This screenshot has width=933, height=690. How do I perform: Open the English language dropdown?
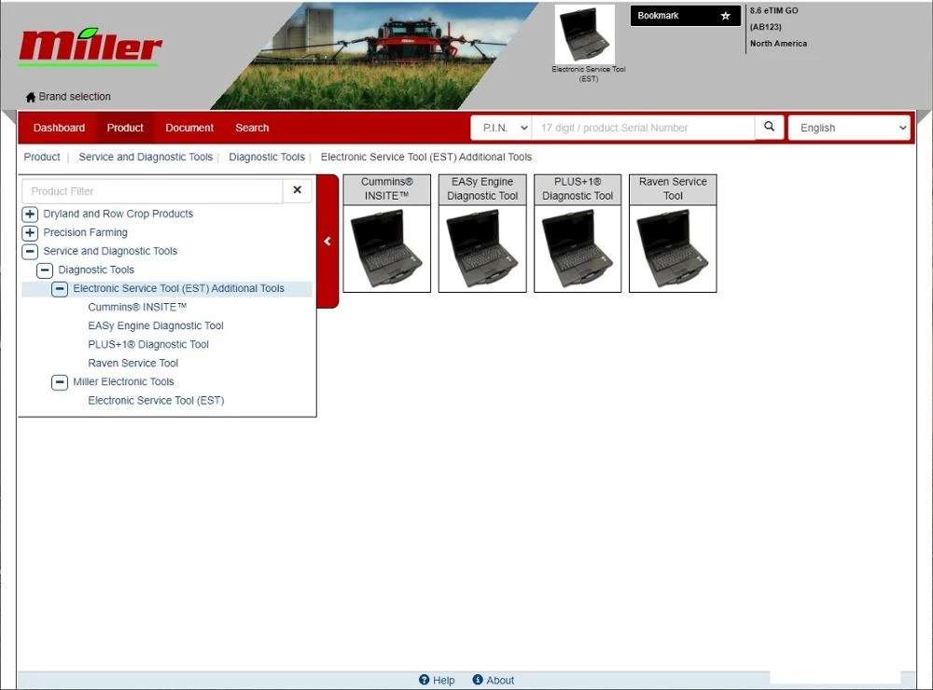[x=850, y=128]
